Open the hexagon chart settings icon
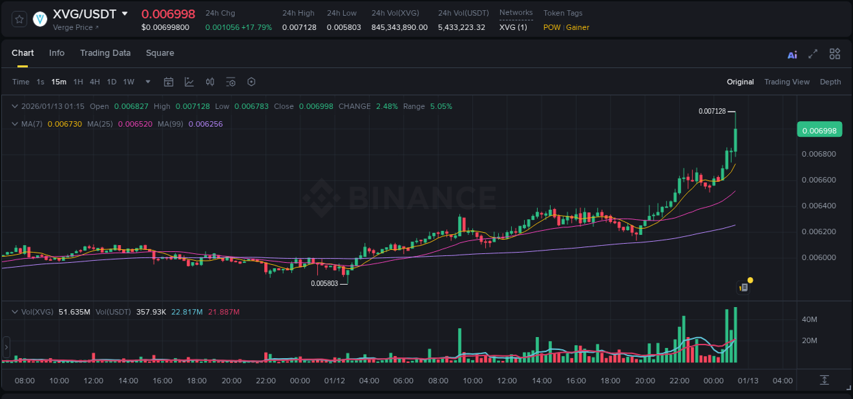This screenshot has height=399, width=853. [251, 82]
